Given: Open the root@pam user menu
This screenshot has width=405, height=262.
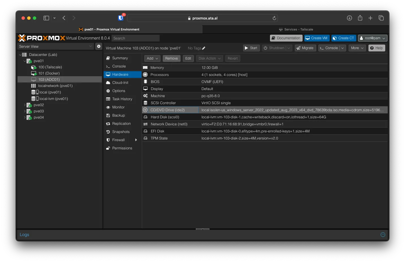Looking at the screenshot, I should [x=372, y=38].
